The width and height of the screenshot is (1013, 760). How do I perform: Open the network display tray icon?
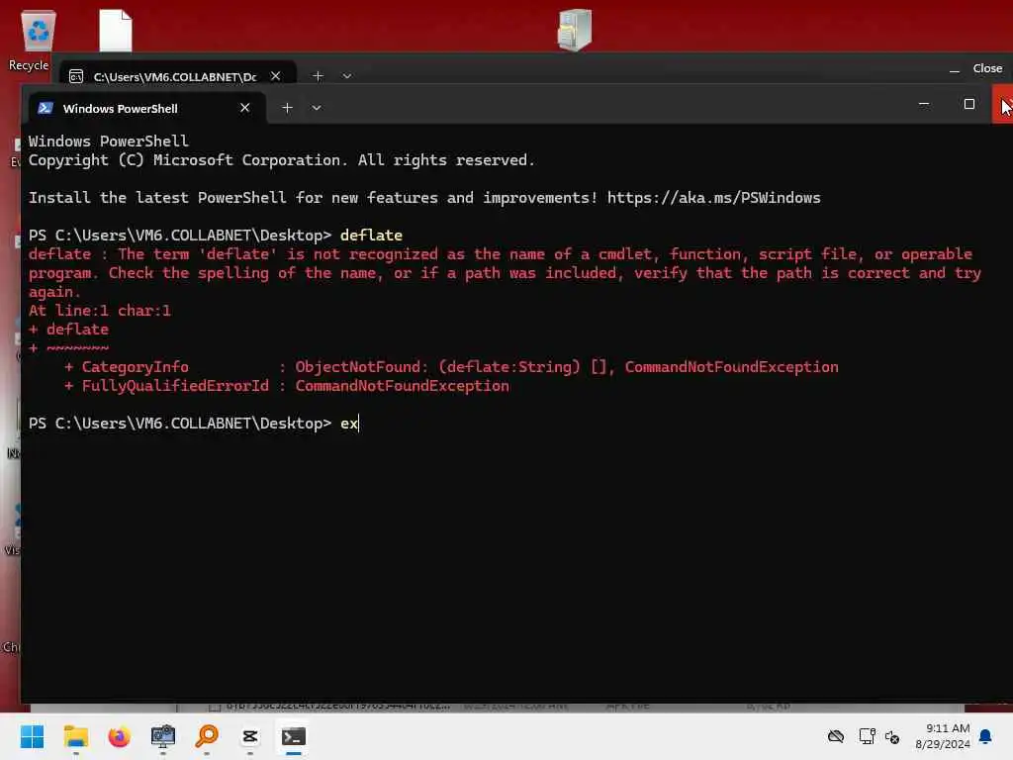coord(867,736)
